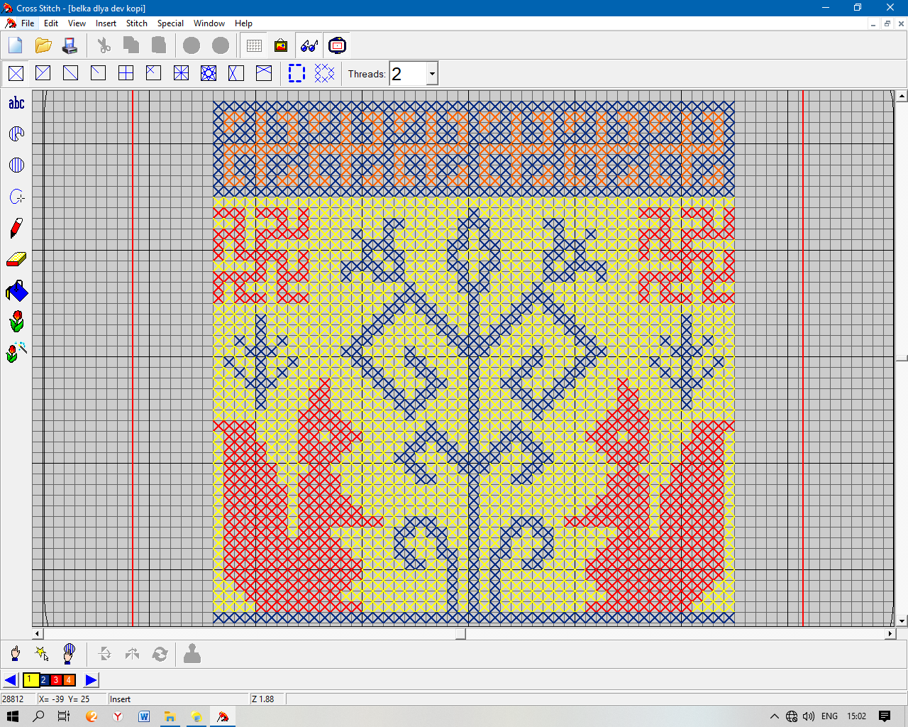Screen dimensions: 908x727
Task: Go to previous palette colors with left arrow
Action: [x=11, y=680]
